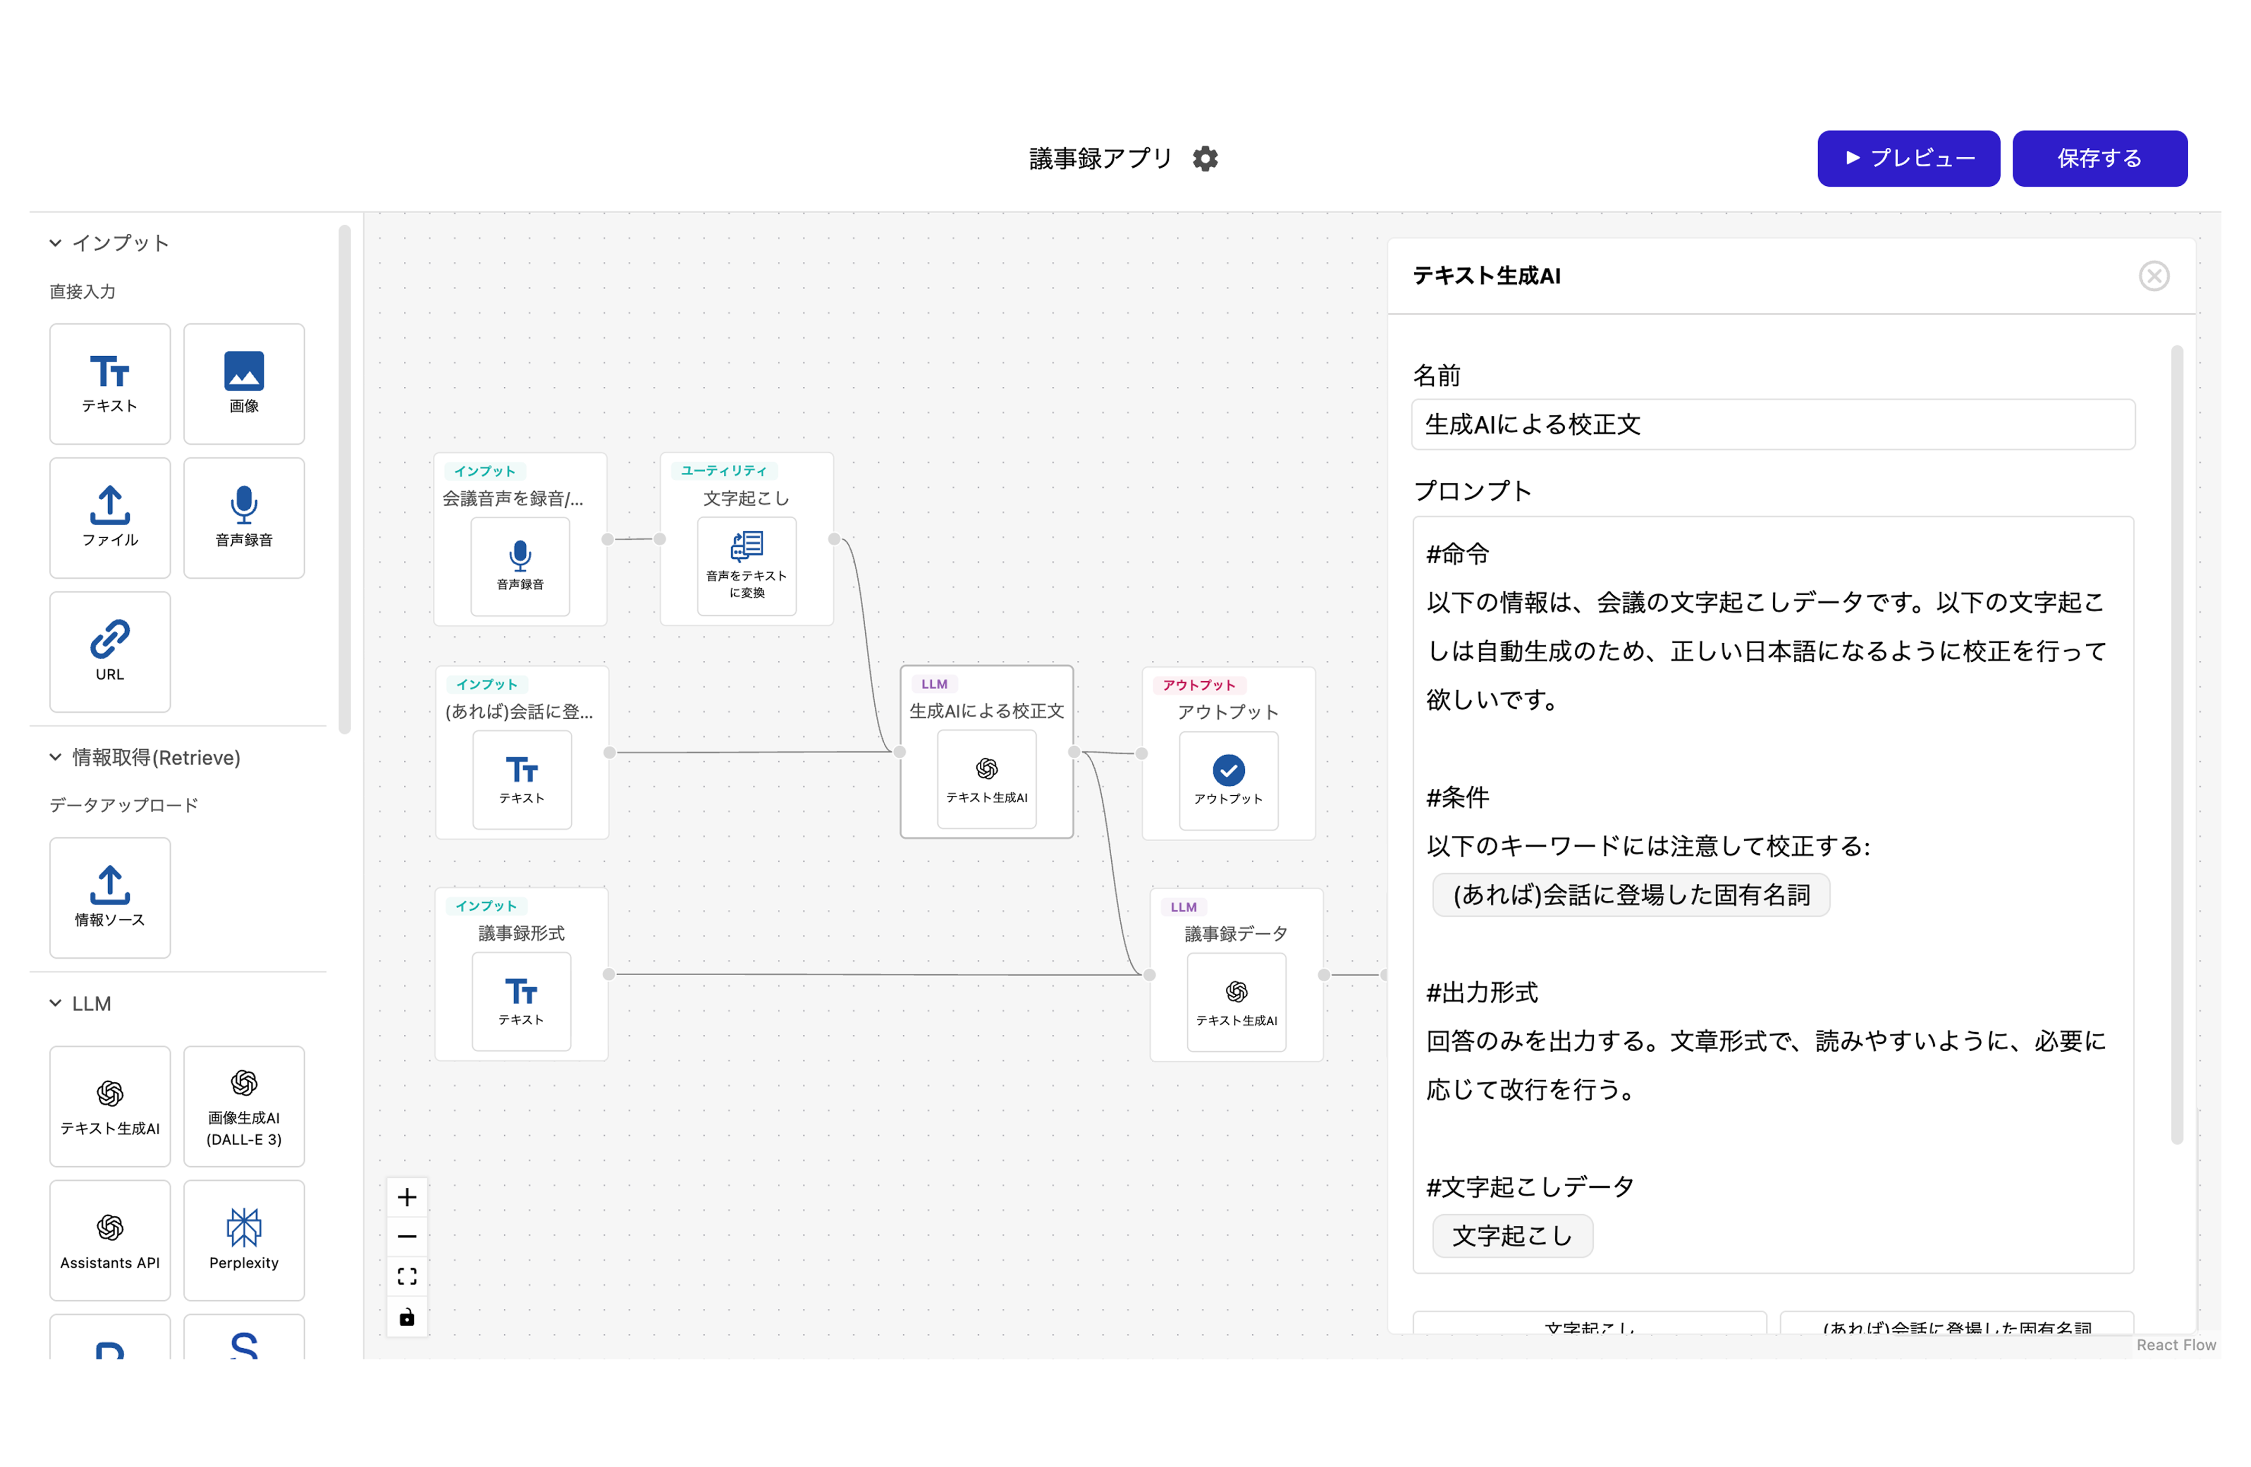
Task: Select 画像生成AI (DALL-E 3) block
Action: coord(244,1106)
